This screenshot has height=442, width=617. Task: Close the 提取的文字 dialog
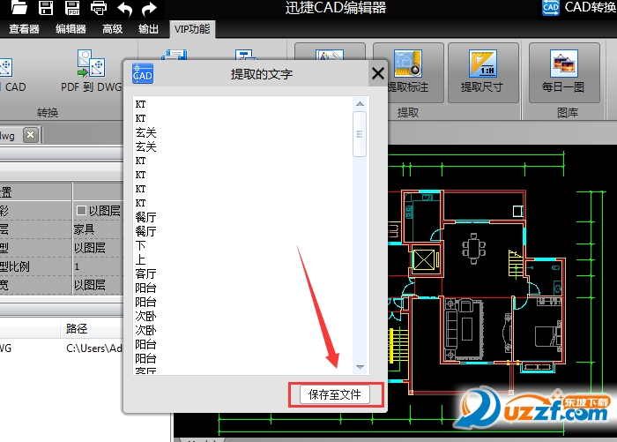point(378,73)
